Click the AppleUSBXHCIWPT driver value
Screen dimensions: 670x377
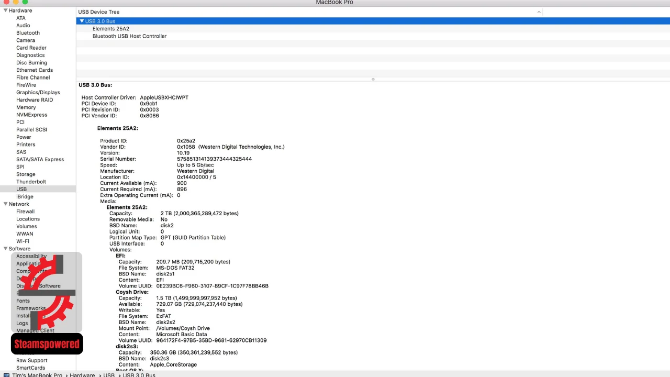pyautogui.click(x=164, y=97)
